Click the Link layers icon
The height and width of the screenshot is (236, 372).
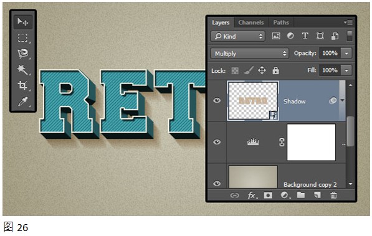(x=235, y=195)
